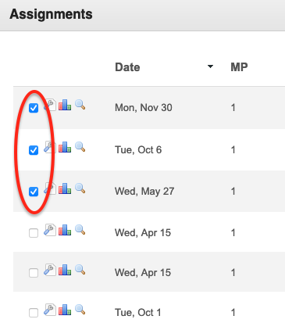The image size is (285, 323).
Task: Click magnifier icon in Tue, Oct 1 row
Action: click(x=80, y=310)
